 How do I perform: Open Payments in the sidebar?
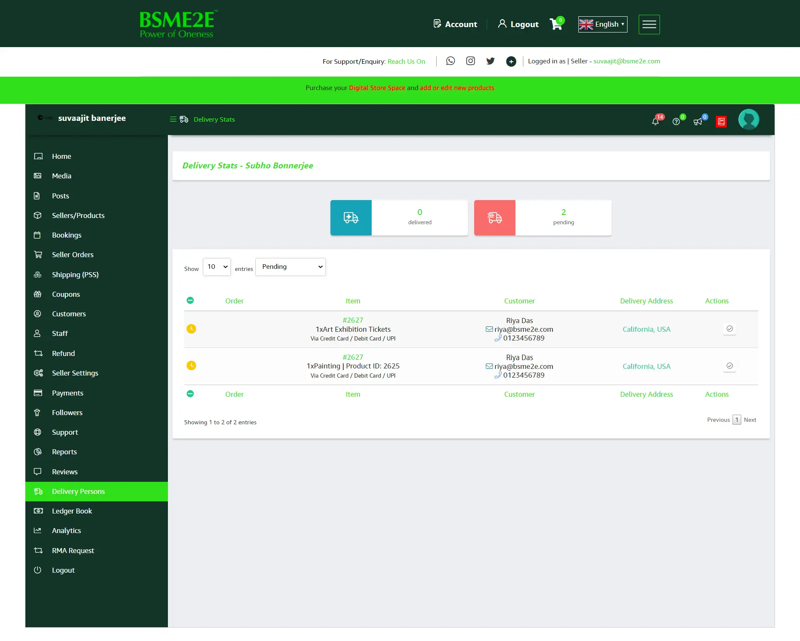click(97, 393)
